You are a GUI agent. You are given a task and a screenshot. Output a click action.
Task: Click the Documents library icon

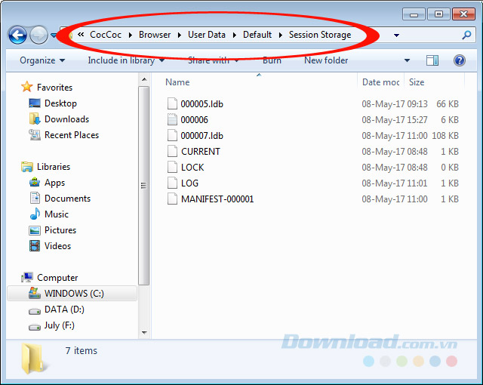35,198
